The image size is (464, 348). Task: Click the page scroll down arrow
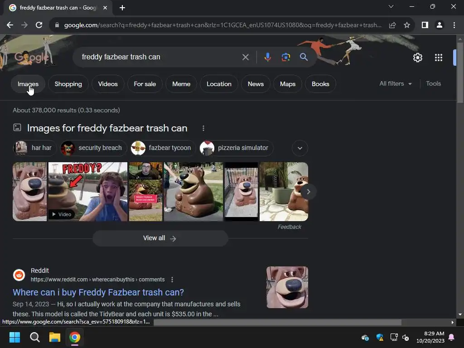click(x=460, y=314)
